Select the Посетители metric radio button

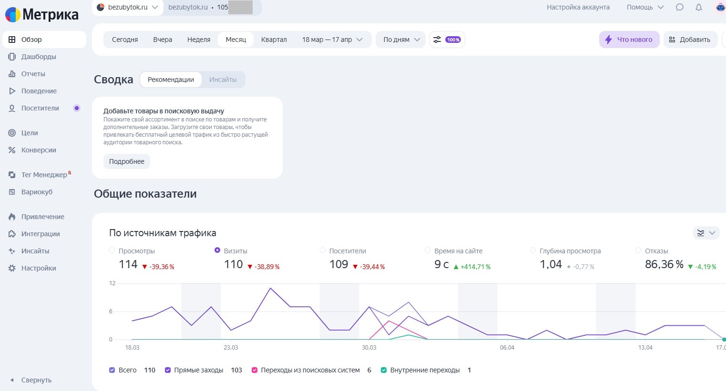323,251
